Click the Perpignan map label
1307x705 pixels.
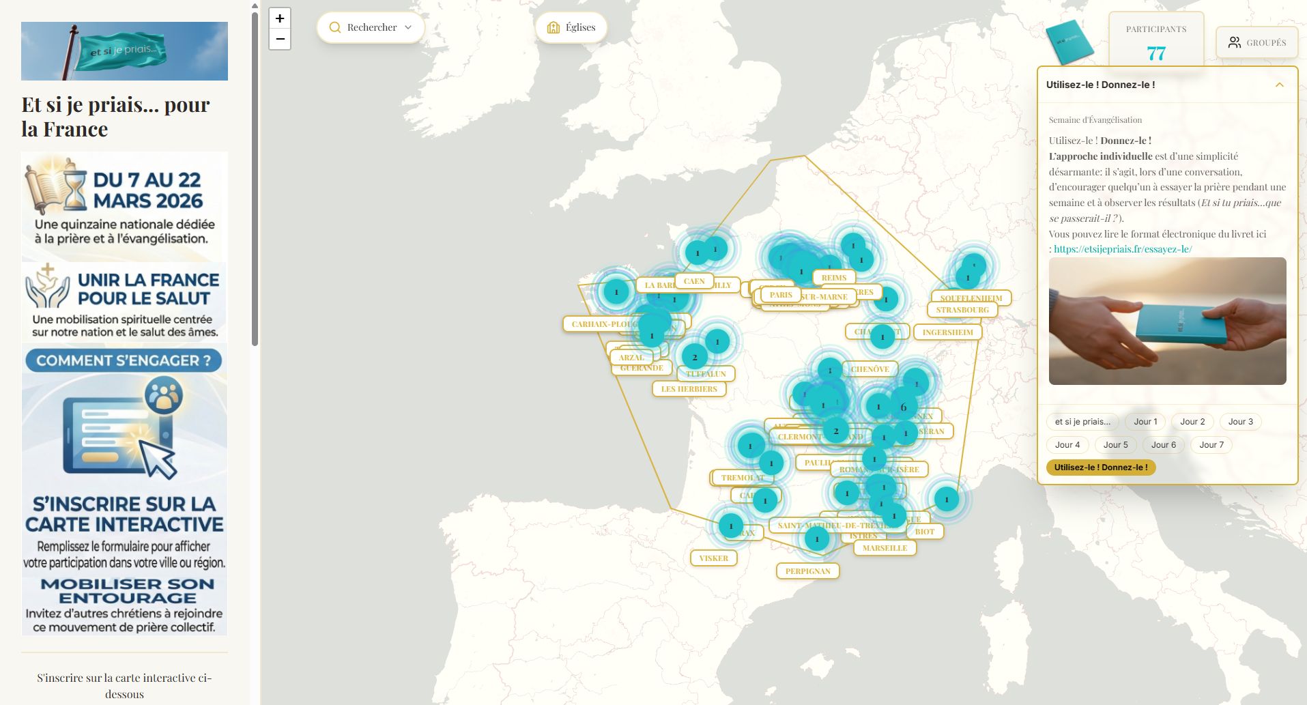click(807, 571)
